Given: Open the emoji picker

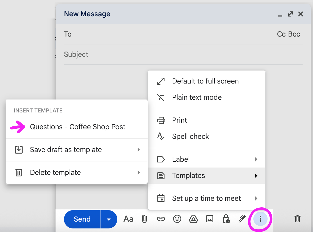Looking at the screenshot, I should click(177, 219).
